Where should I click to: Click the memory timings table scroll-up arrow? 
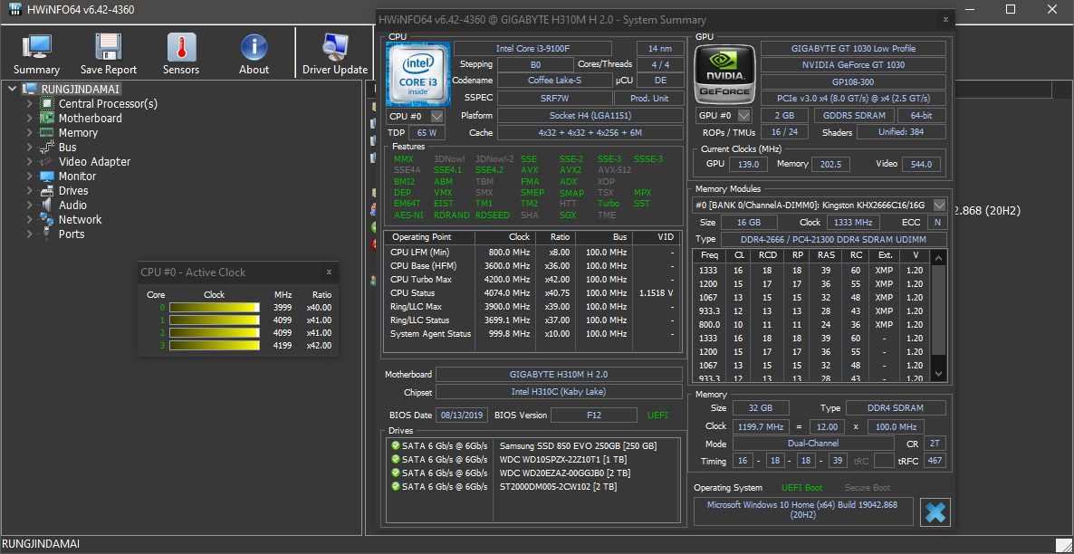939,257
